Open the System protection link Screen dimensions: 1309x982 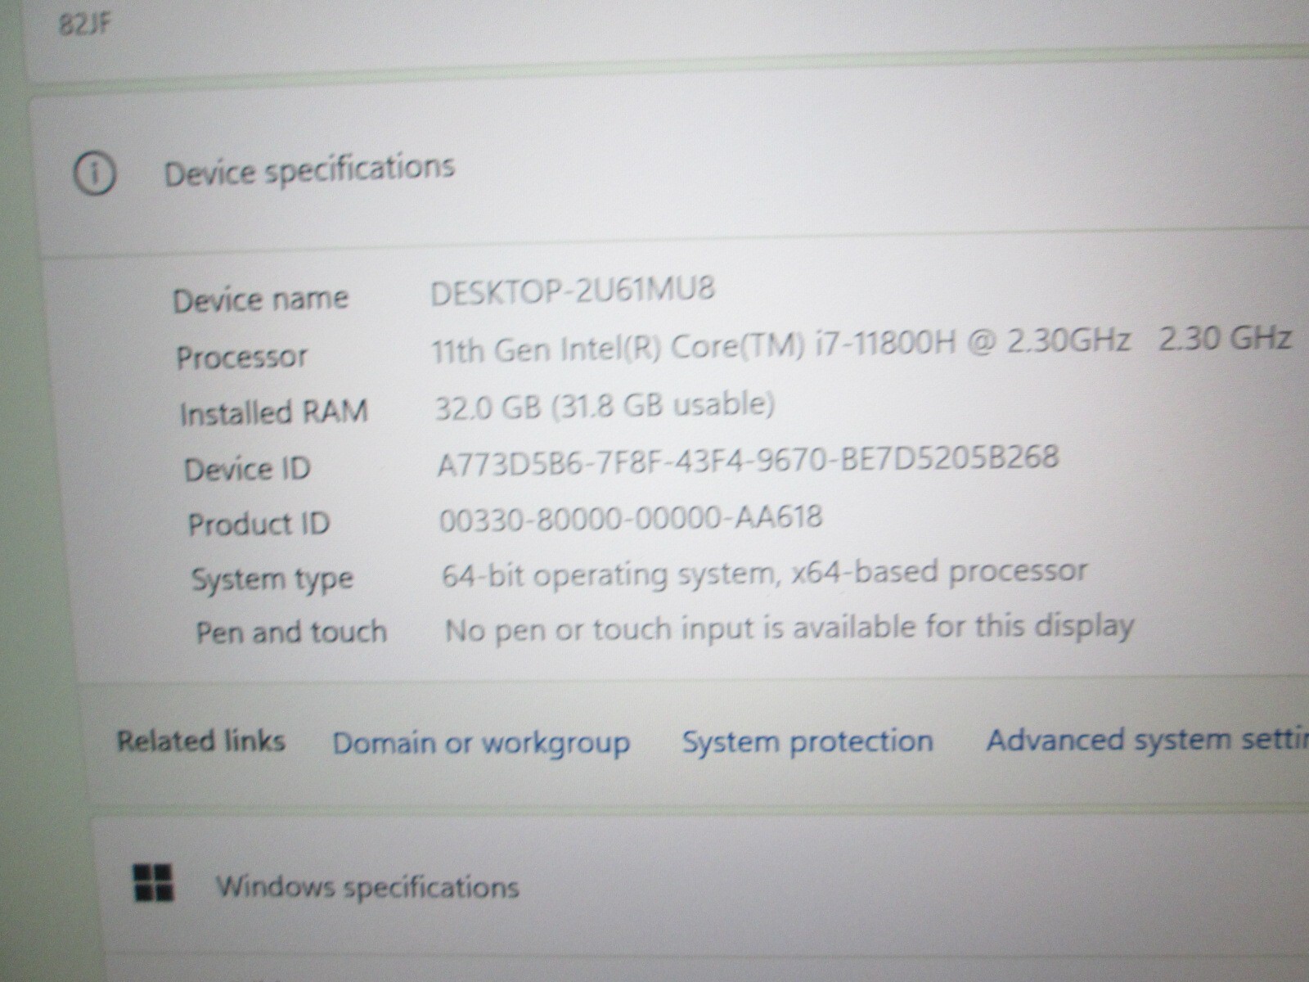807,741
